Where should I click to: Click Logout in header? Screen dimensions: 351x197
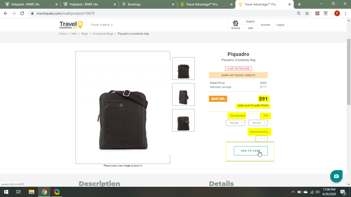280,25
